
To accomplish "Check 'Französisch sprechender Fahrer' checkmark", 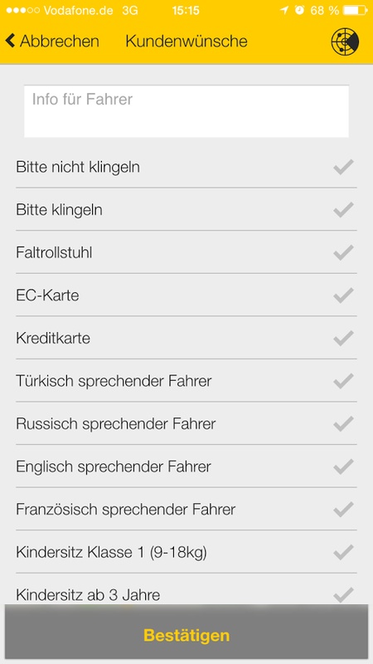I will 343,510.
